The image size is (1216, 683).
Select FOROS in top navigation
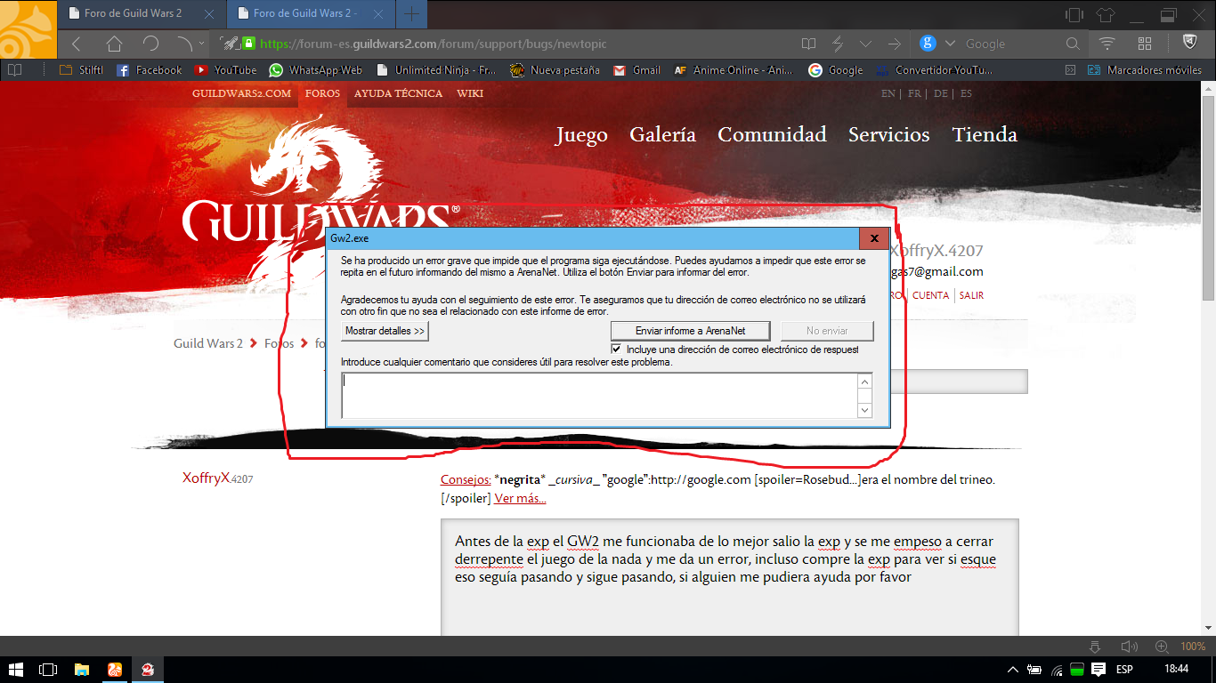click(322, 93)
